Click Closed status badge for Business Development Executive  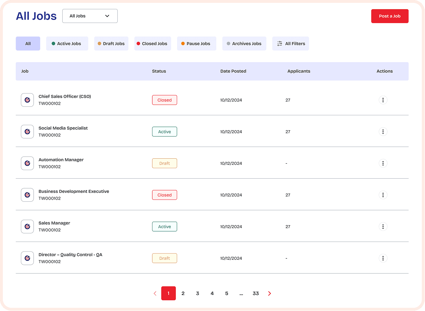165,195
